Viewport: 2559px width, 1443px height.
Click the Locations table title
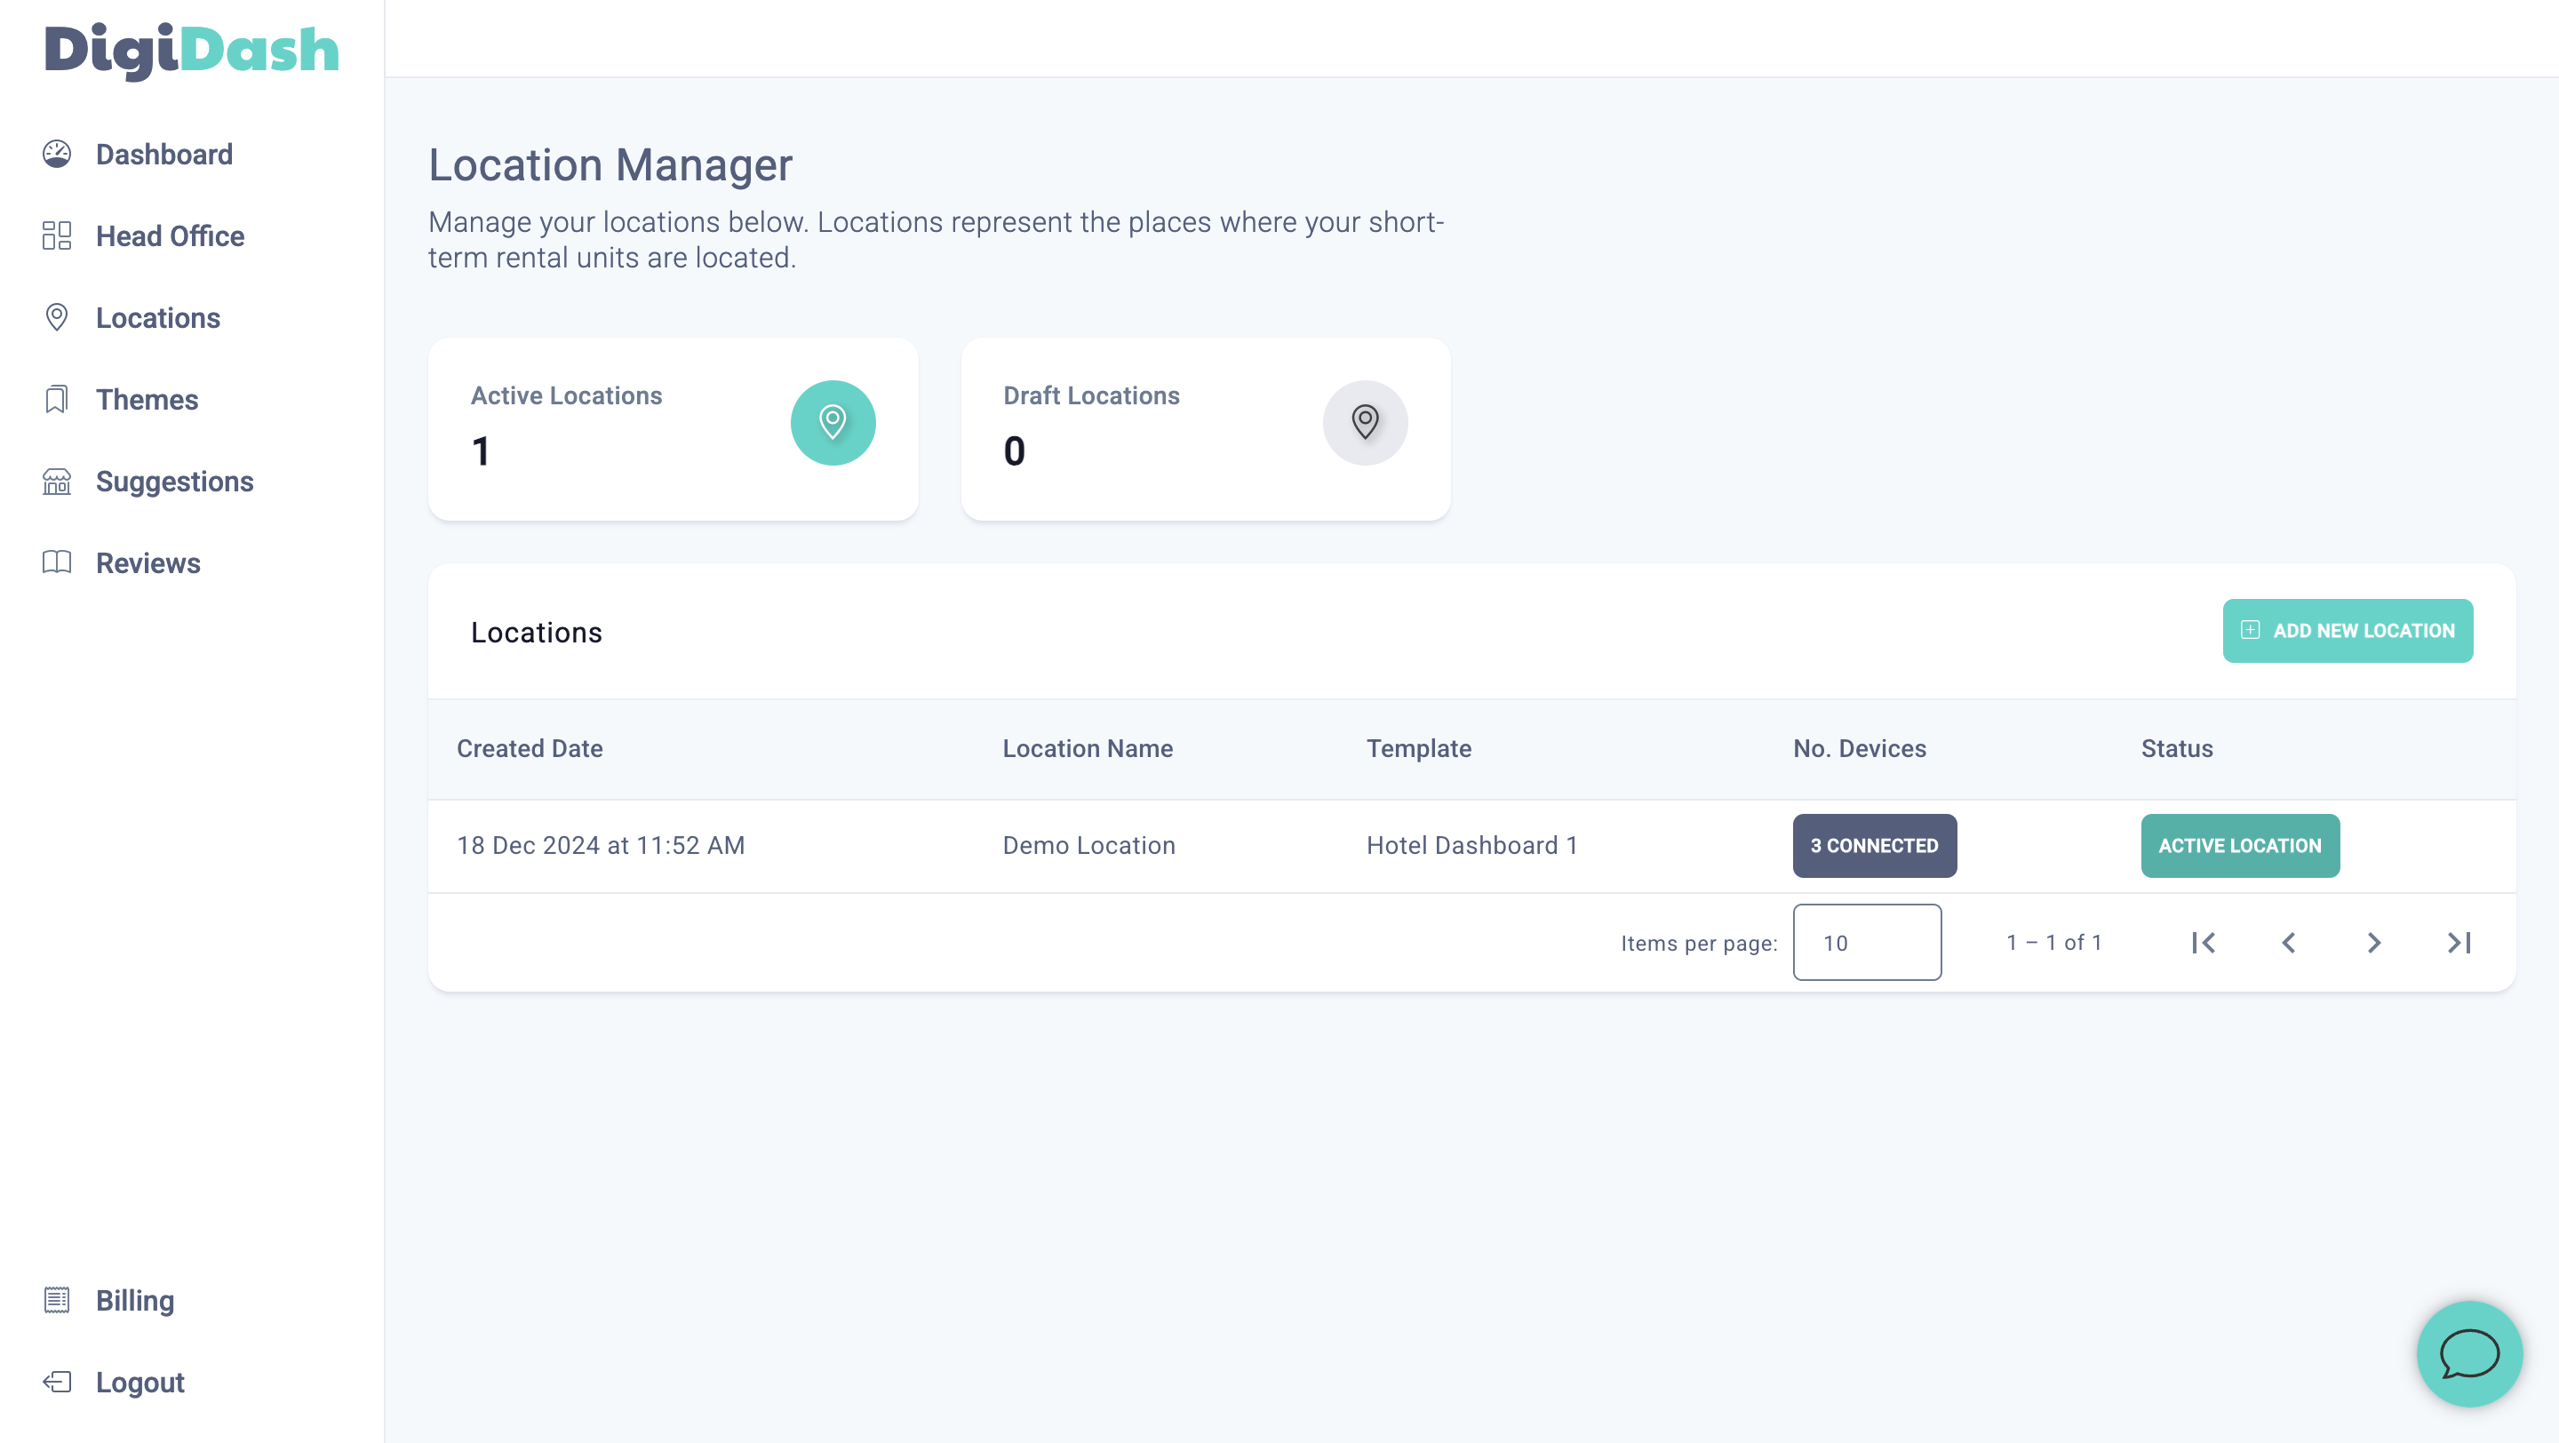[537, 633]
